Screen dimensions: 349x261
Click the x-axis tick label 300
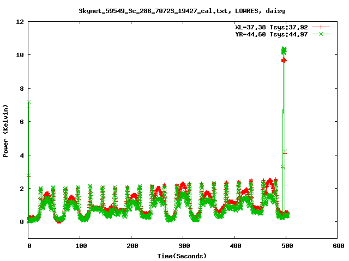pyautogui.click(x=184, y=246)
